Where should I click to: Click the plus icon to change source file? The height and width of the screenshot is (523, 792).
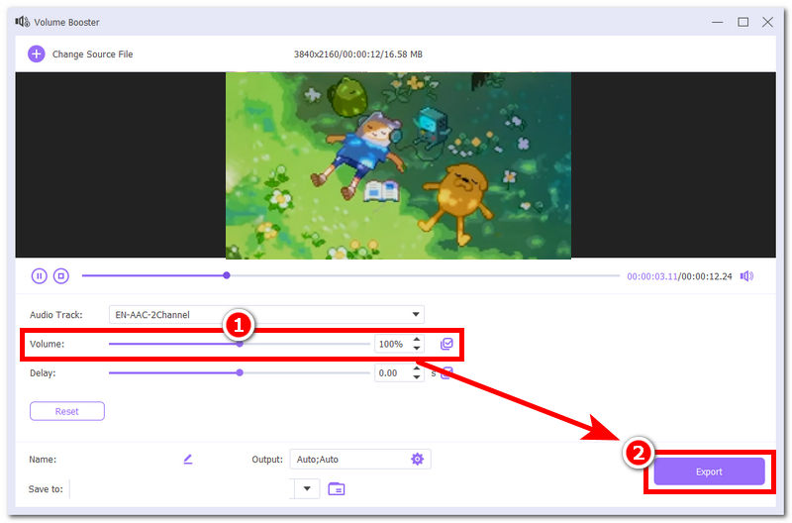[x=37, y=54]
